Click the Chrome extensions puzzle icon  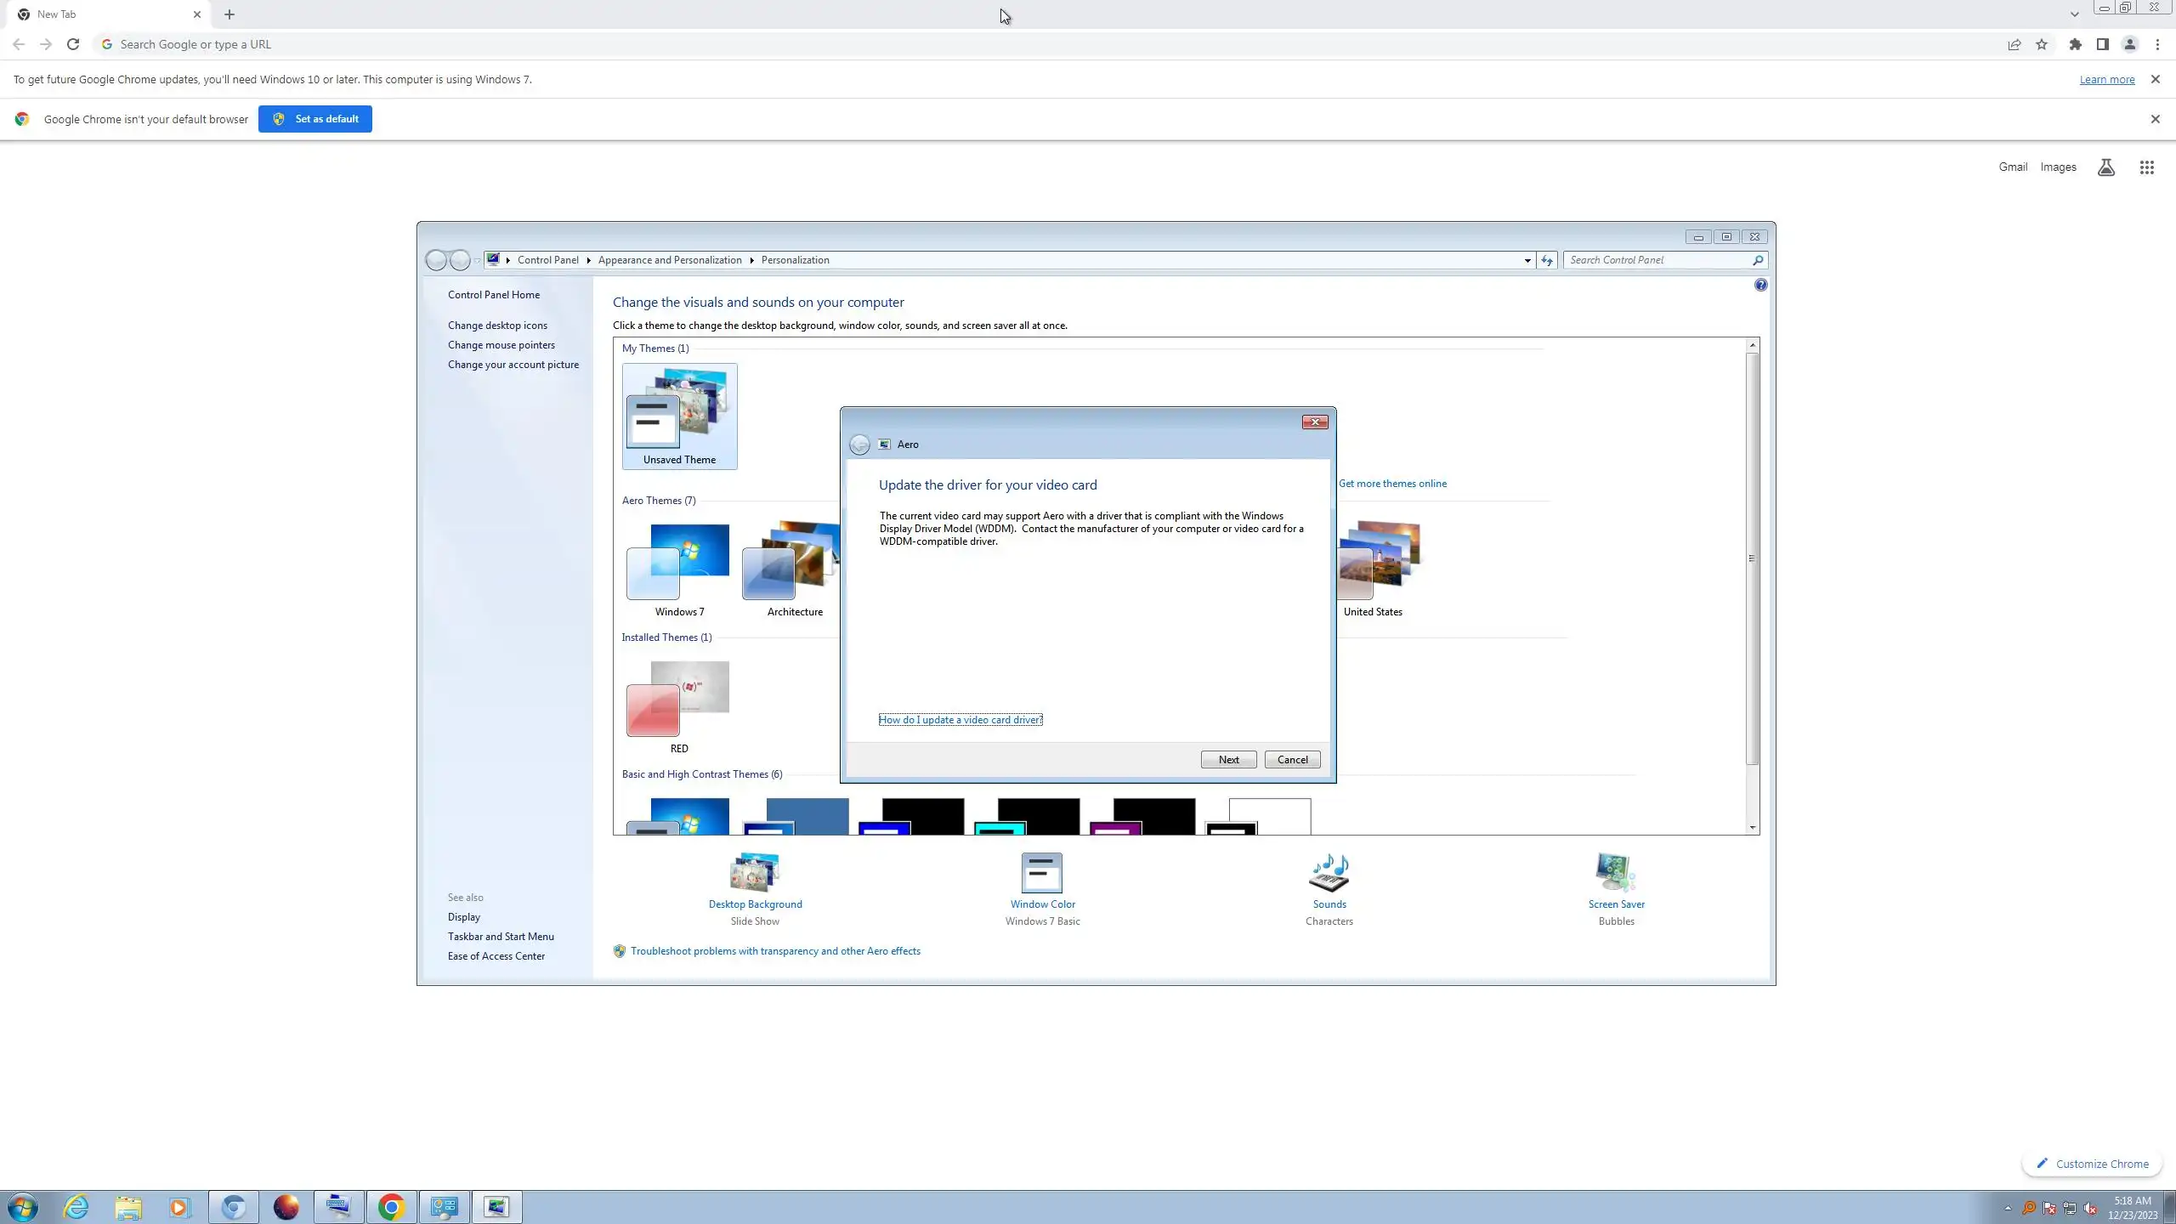pos(2075,44)
